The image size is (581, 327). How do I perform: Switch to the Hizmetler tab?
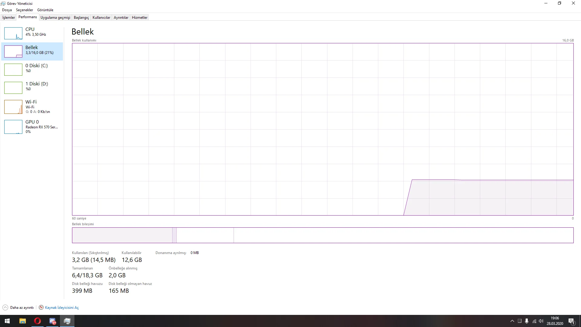coord(140,18)
